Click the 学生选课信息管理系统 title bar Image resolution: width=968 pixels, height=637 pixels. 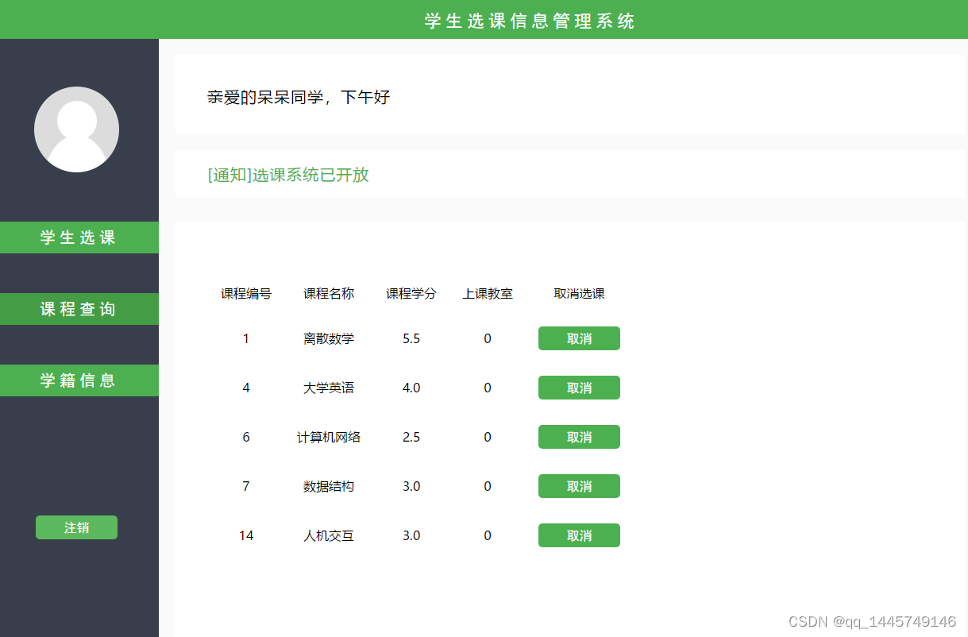(528, 20)
